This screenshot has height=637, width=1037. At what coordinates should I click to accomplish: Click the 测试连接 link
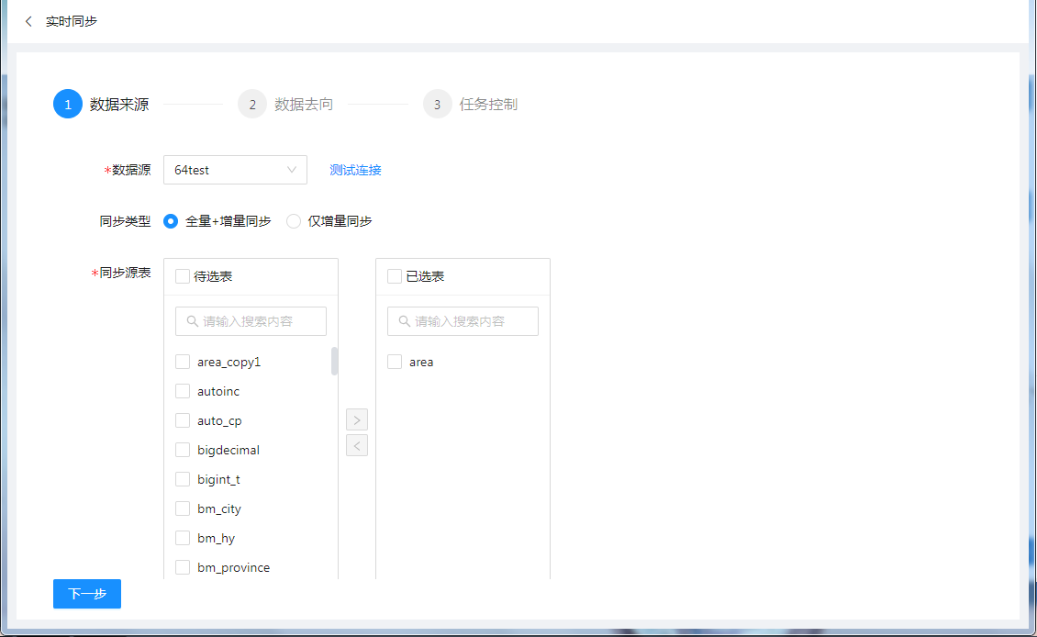coord(355,170)
